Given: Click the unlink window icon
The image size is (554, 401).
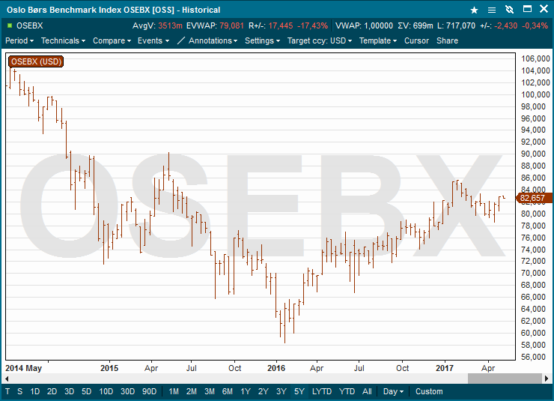Looking at the screenshot, I should pyautogui.click(x=509, y=10).
